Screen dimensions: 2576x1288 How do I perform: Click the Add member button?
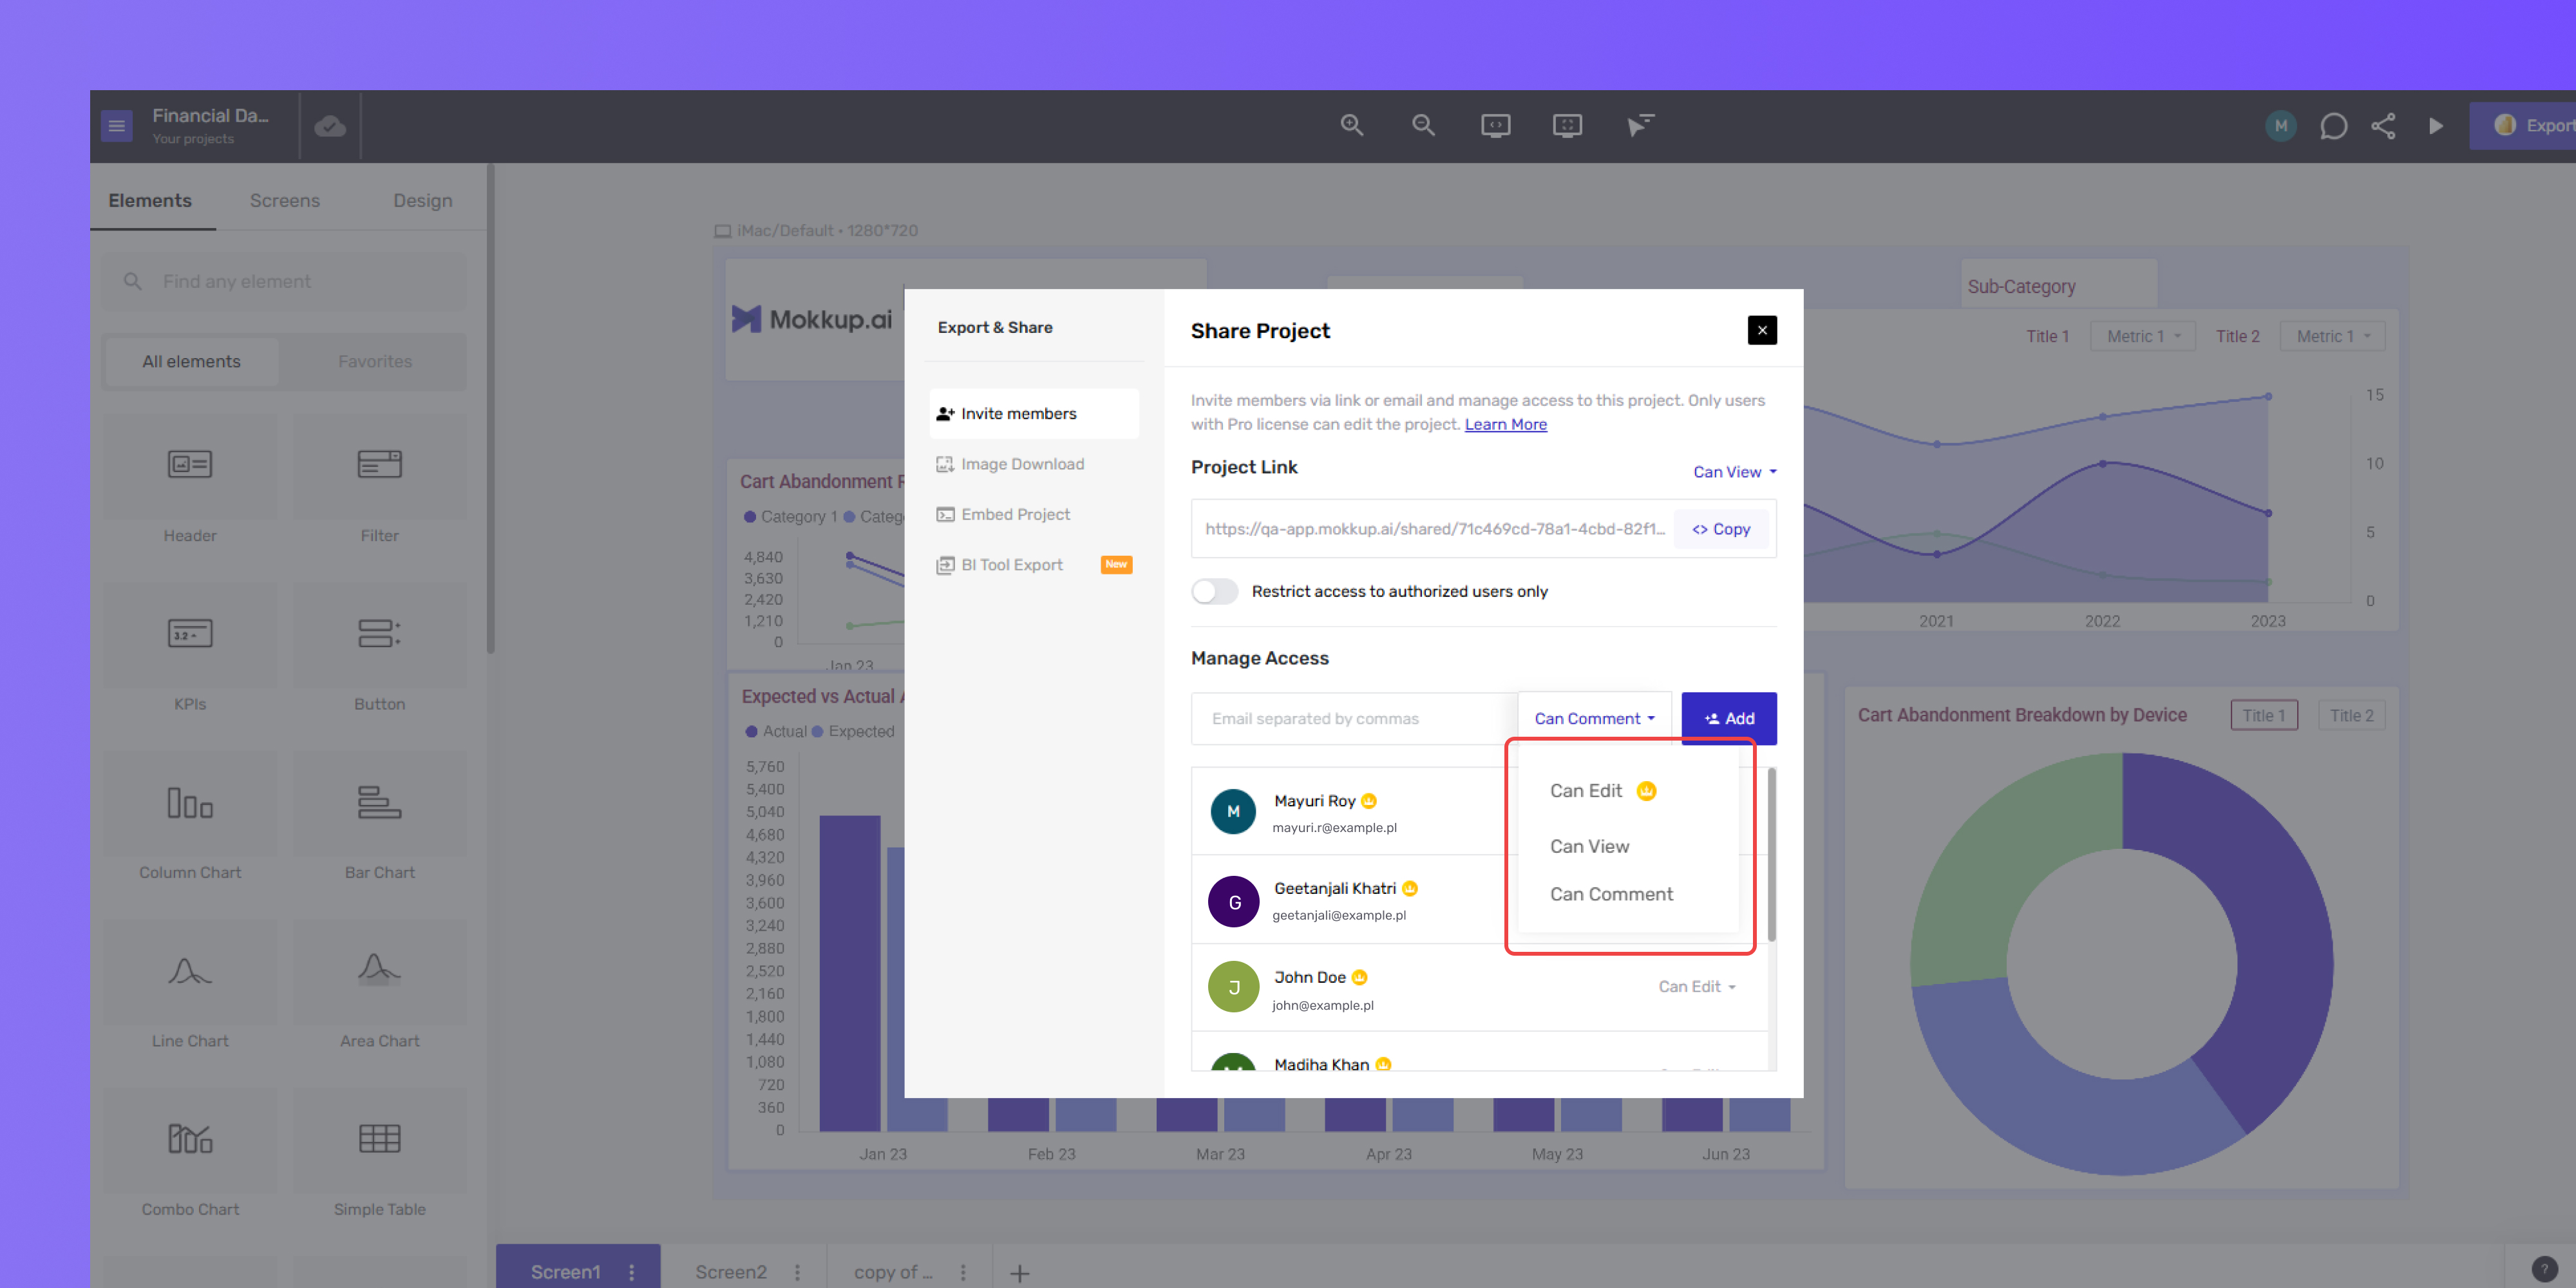point(1729,718)
